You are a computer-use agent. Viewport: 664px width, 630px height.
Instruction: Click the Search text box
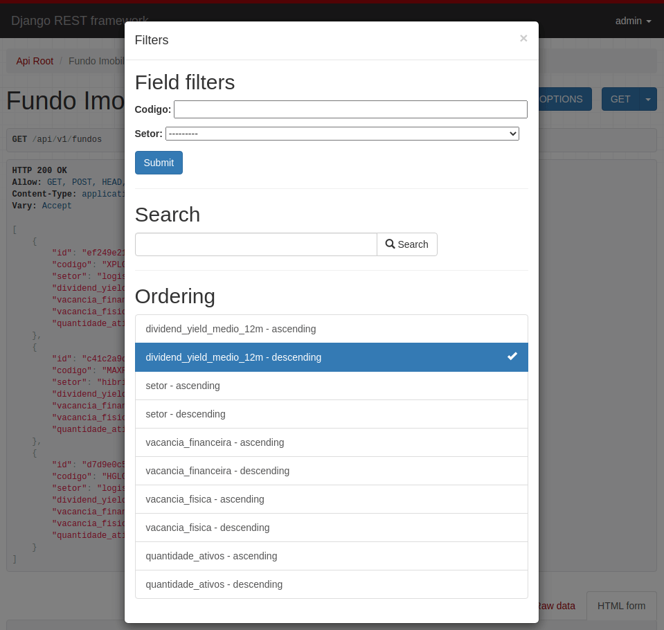(255, 244)
